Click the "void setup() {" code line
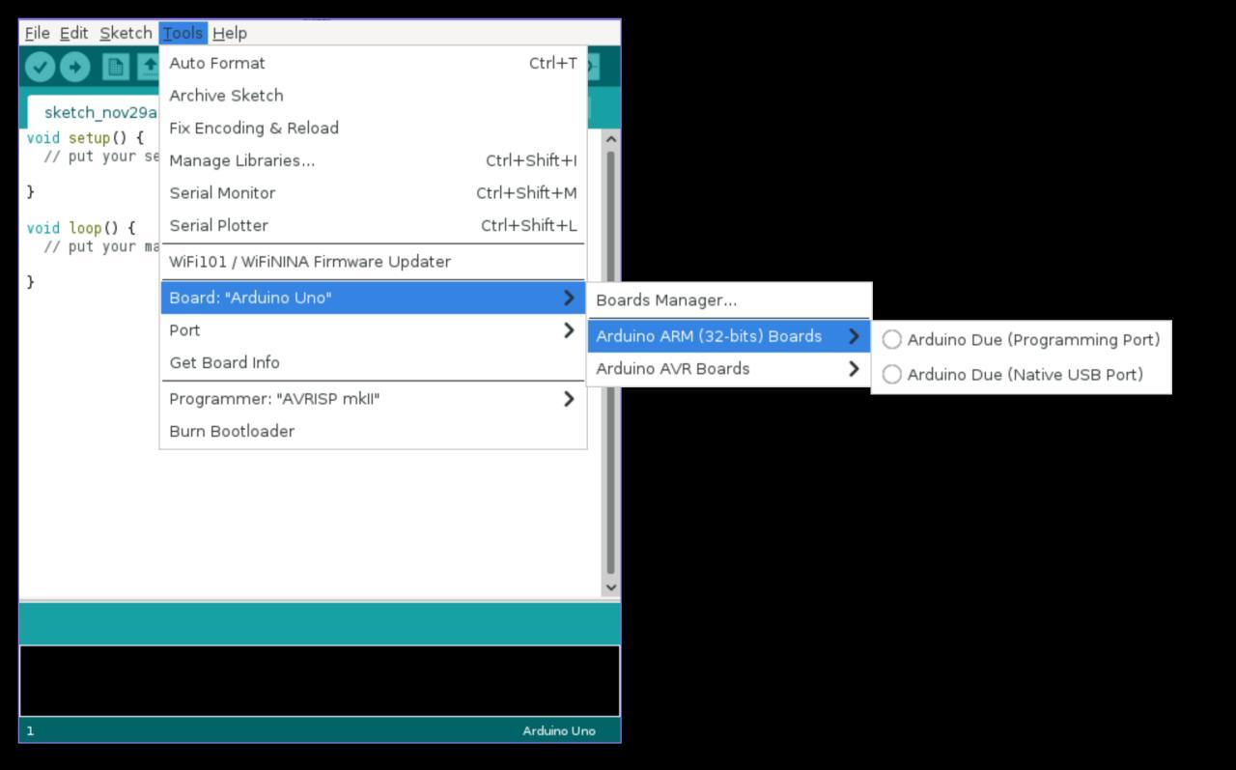Viewport: 1236px width, 770px height. [x=85, y=138]
